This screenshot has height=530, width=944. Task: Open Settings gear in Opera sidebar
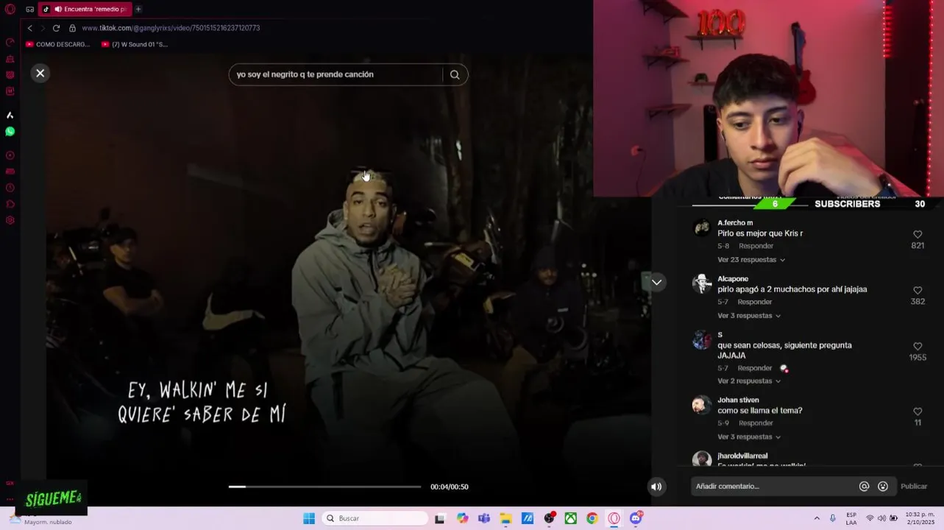[10, 220]
